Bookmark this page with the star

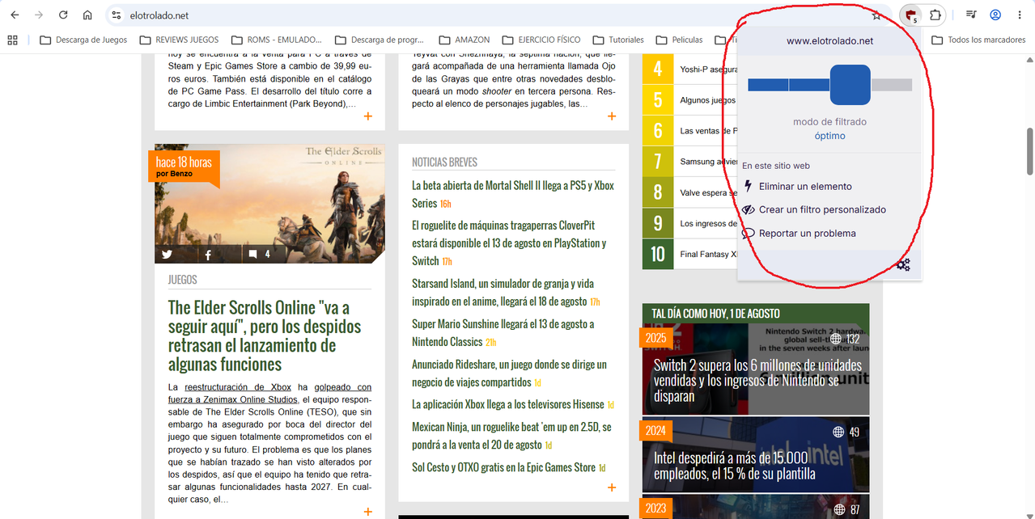876,15
